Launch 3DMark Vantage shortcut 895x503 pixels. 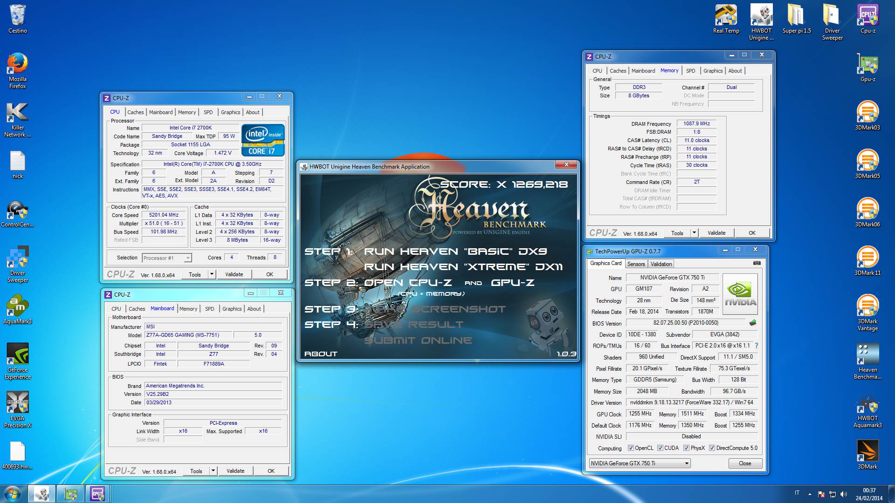pos(867,313)
